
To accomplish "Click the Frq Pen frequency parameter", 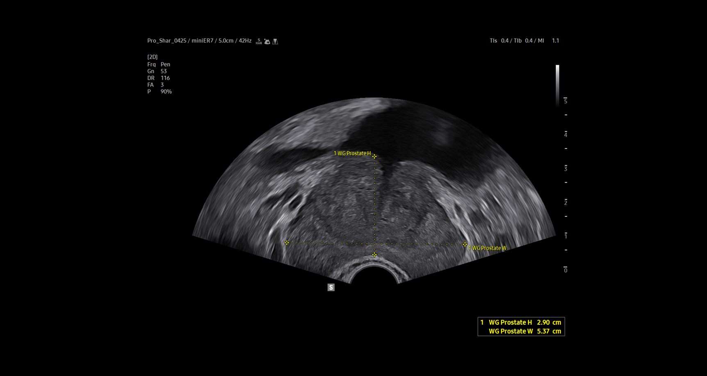I will click(159, 64).
